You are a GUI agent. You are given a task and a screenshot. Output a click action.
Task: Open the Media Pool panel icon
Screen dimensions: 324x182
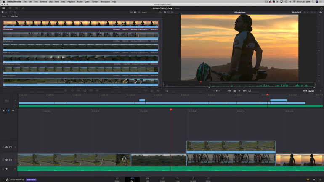3,8
